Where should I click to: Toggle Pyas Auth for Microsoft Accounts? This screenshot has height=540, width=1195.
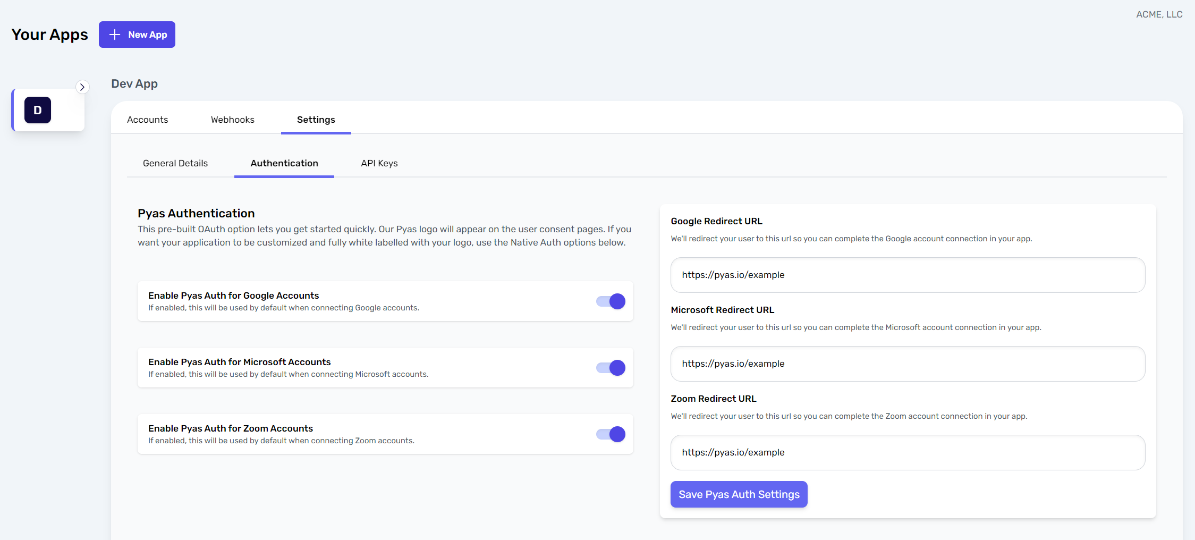[x=611, y=368]
